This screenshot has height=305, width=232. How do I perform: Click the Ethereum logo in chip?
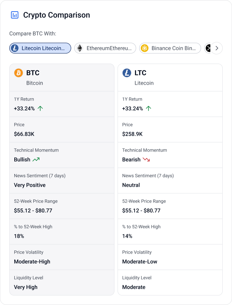(80, 48)
